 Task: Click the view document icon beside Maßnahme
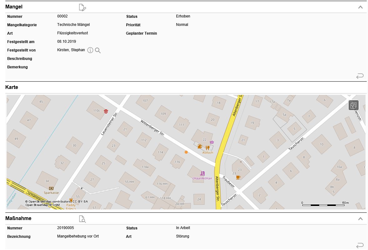click(x=82, y=219)
